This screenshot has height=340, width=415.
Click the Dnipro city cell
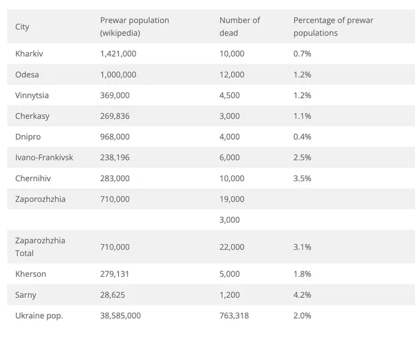[x=27, y=137]
